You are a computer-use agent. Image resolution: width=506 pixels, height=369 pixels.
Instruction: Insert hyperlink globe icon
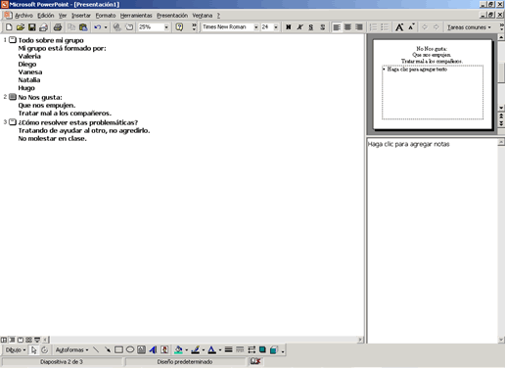[117, 27]
